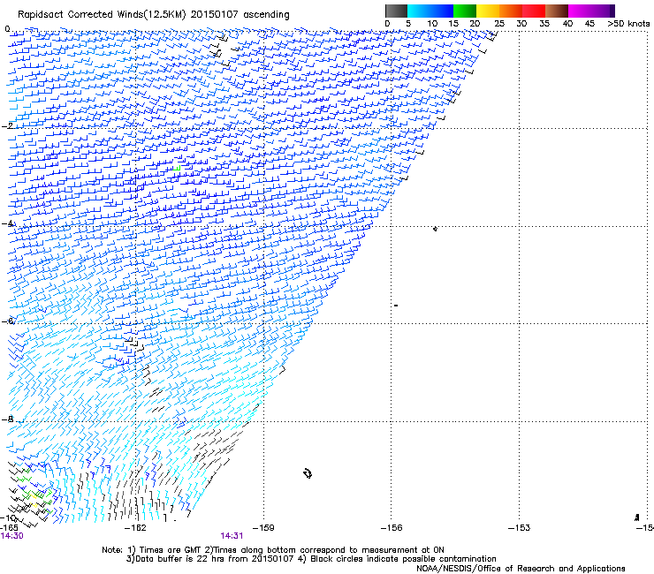Click the yellow 20-25 knots color band
Screen dimensions: 654x574
[x=488, y=11]
